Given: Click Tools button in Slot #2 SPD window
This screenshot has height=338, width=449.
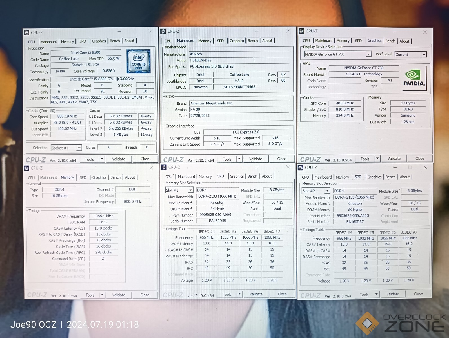Looking at the screenshot, I should tap(364, 295).
